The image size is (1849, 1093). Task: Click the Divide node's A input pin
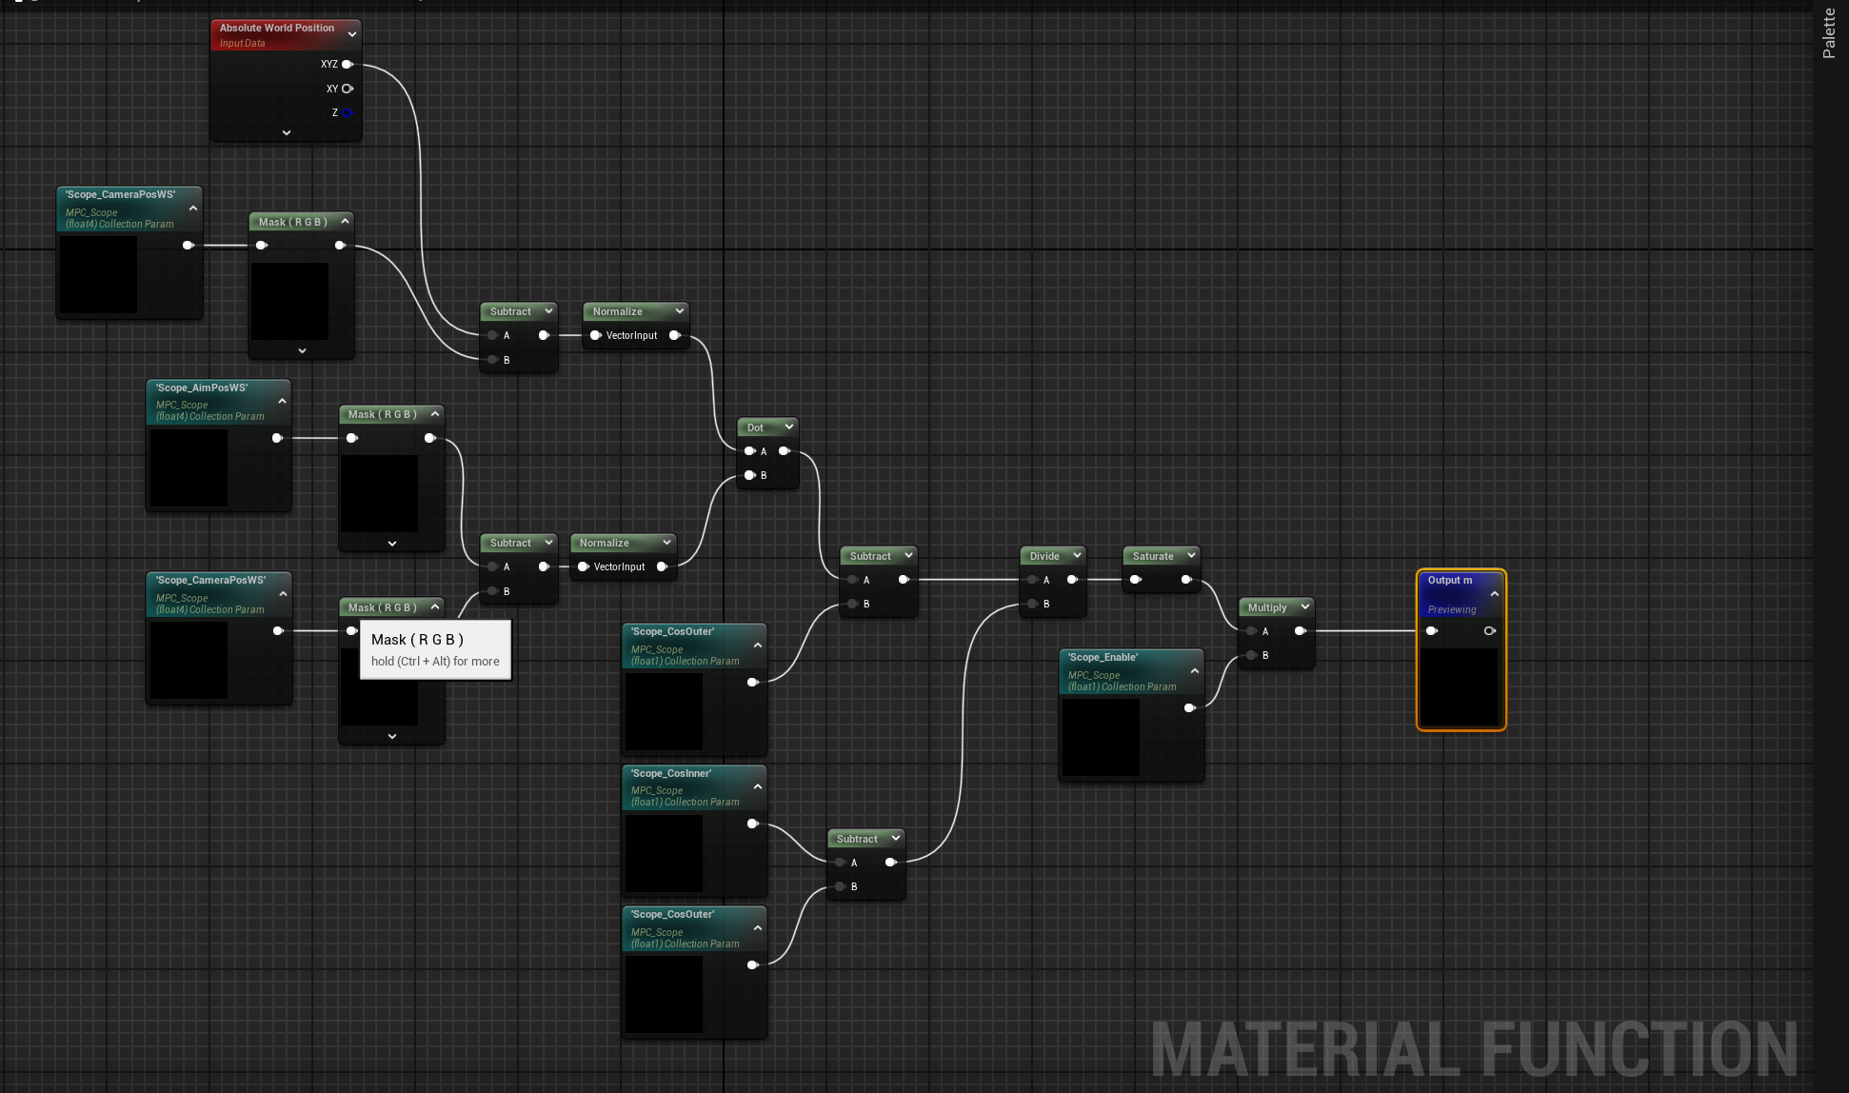pos(1033,580)
